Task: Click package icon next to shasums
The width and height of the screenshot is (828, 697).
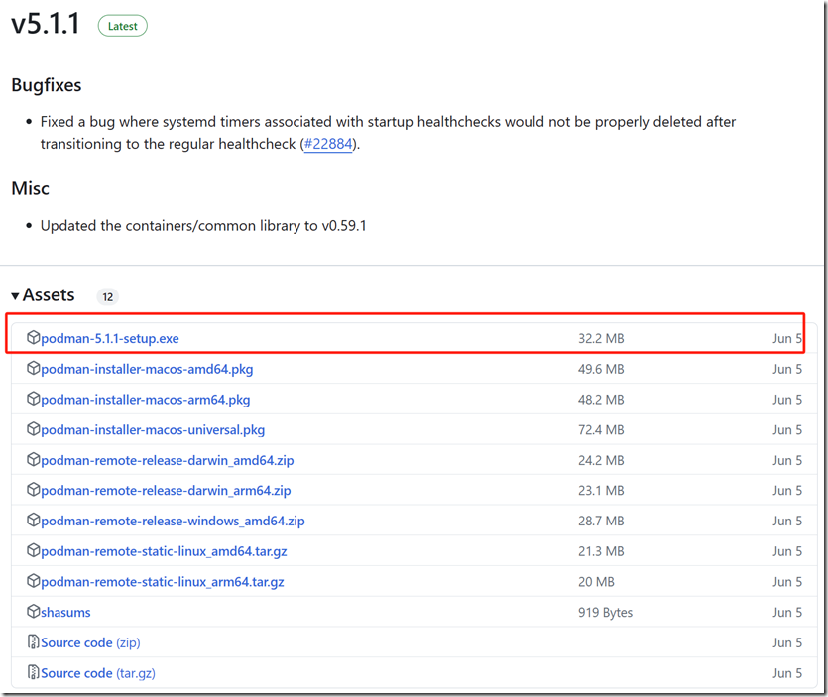Action: coord(33,613)
